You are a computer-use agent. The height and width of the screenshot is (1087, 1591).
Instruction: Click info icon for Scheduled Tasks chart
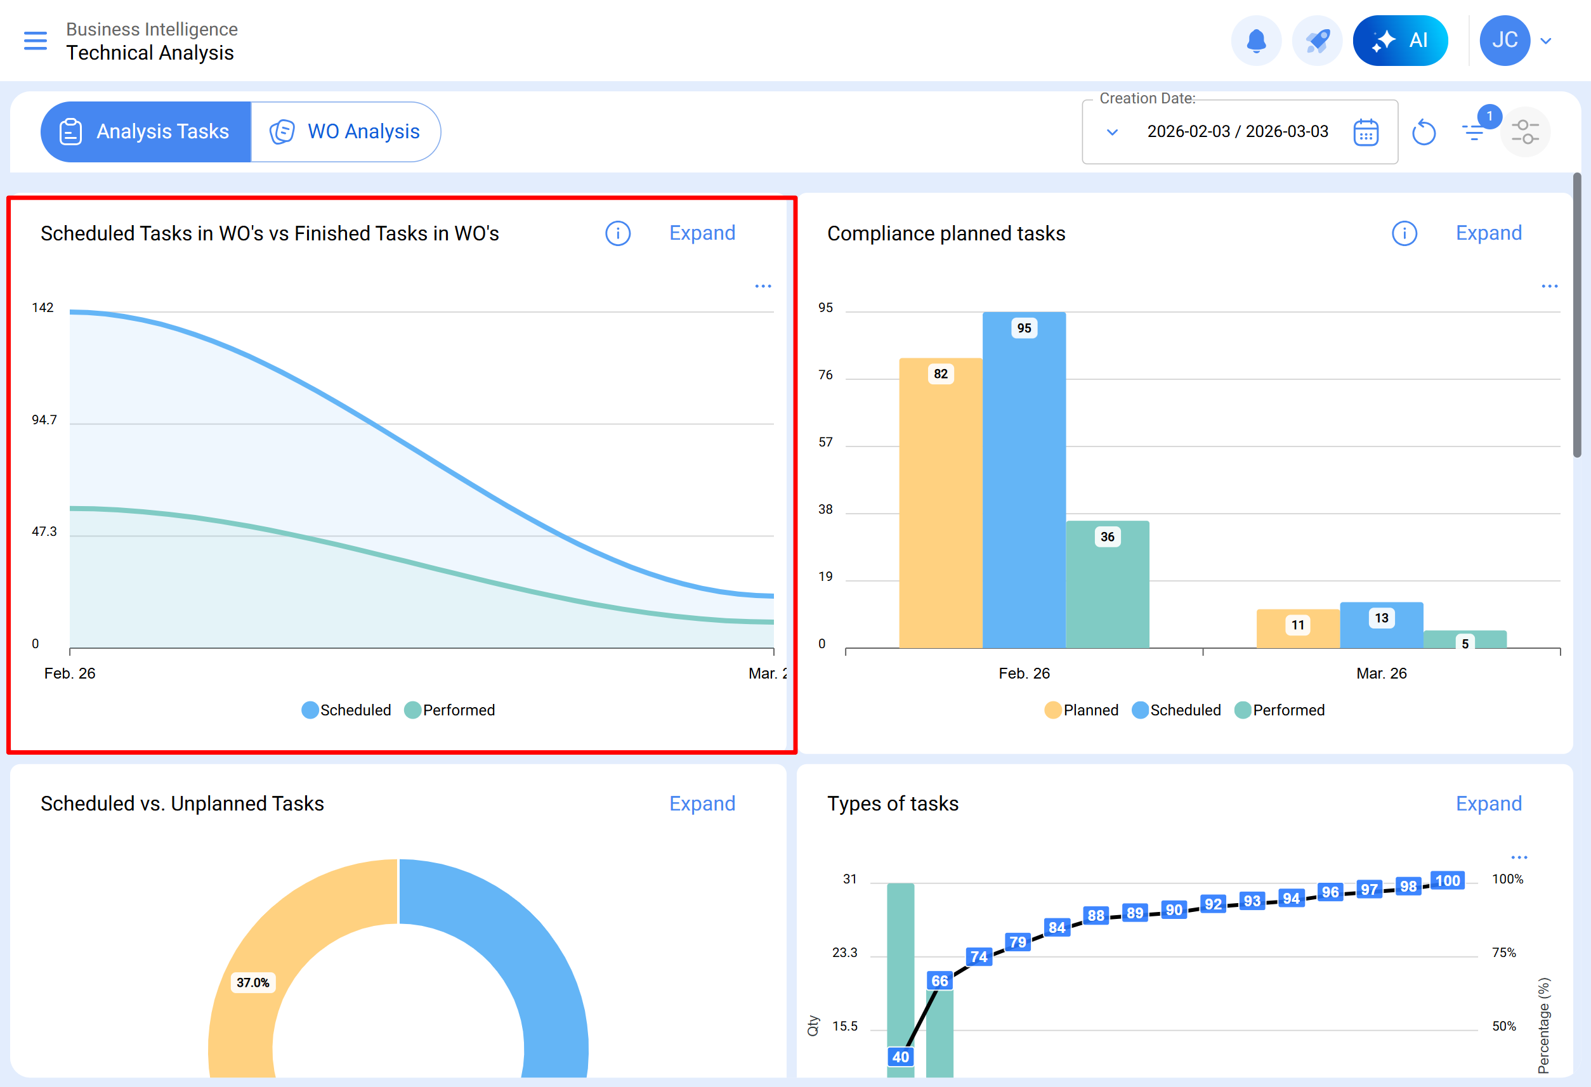617,233
